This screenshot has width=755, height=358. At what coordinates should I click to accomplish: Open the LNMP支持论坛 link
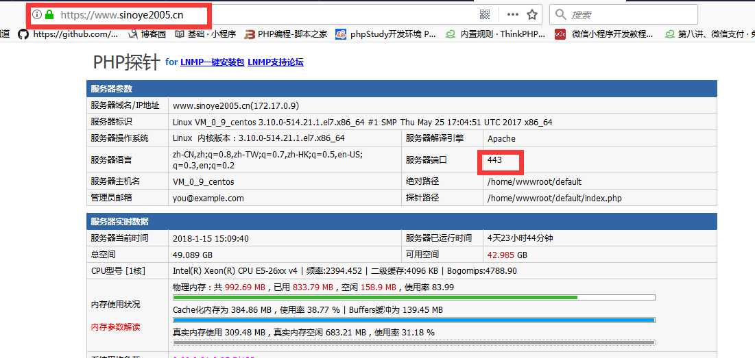[275, 62]
